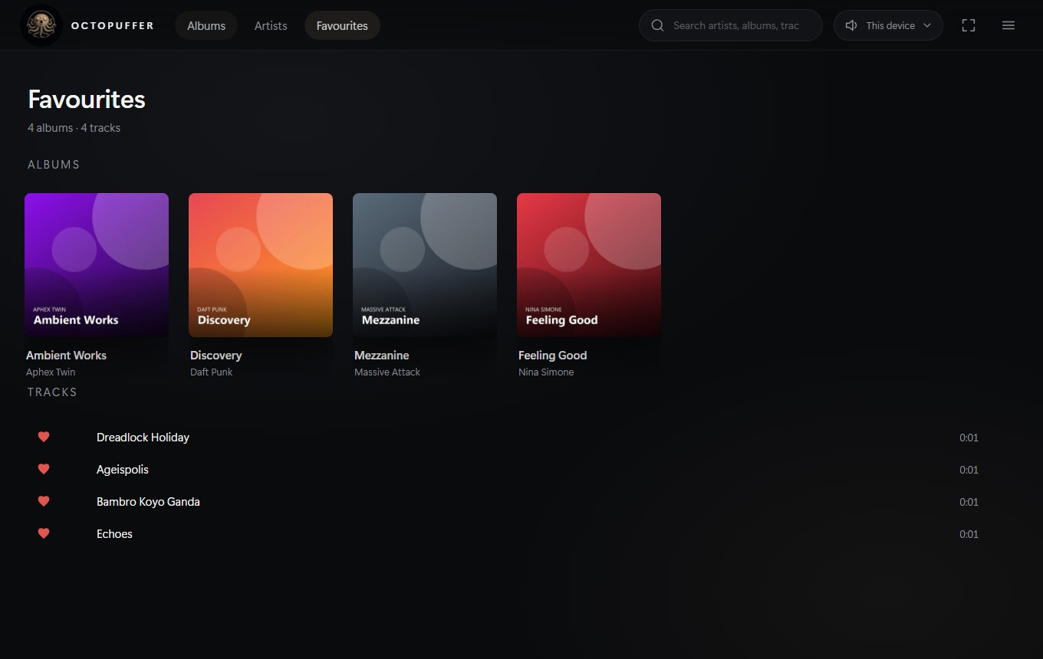Screen dimensions: 1043x659
Task: Click the 0:01 duration of Ageispolis
Action: pyautogui.click(x=969, y=470)
